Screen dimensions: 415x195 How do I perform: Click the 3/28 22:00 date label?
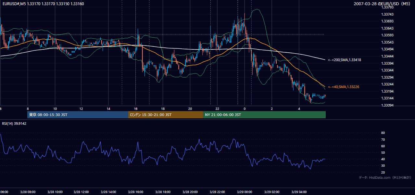click(217, 192)
